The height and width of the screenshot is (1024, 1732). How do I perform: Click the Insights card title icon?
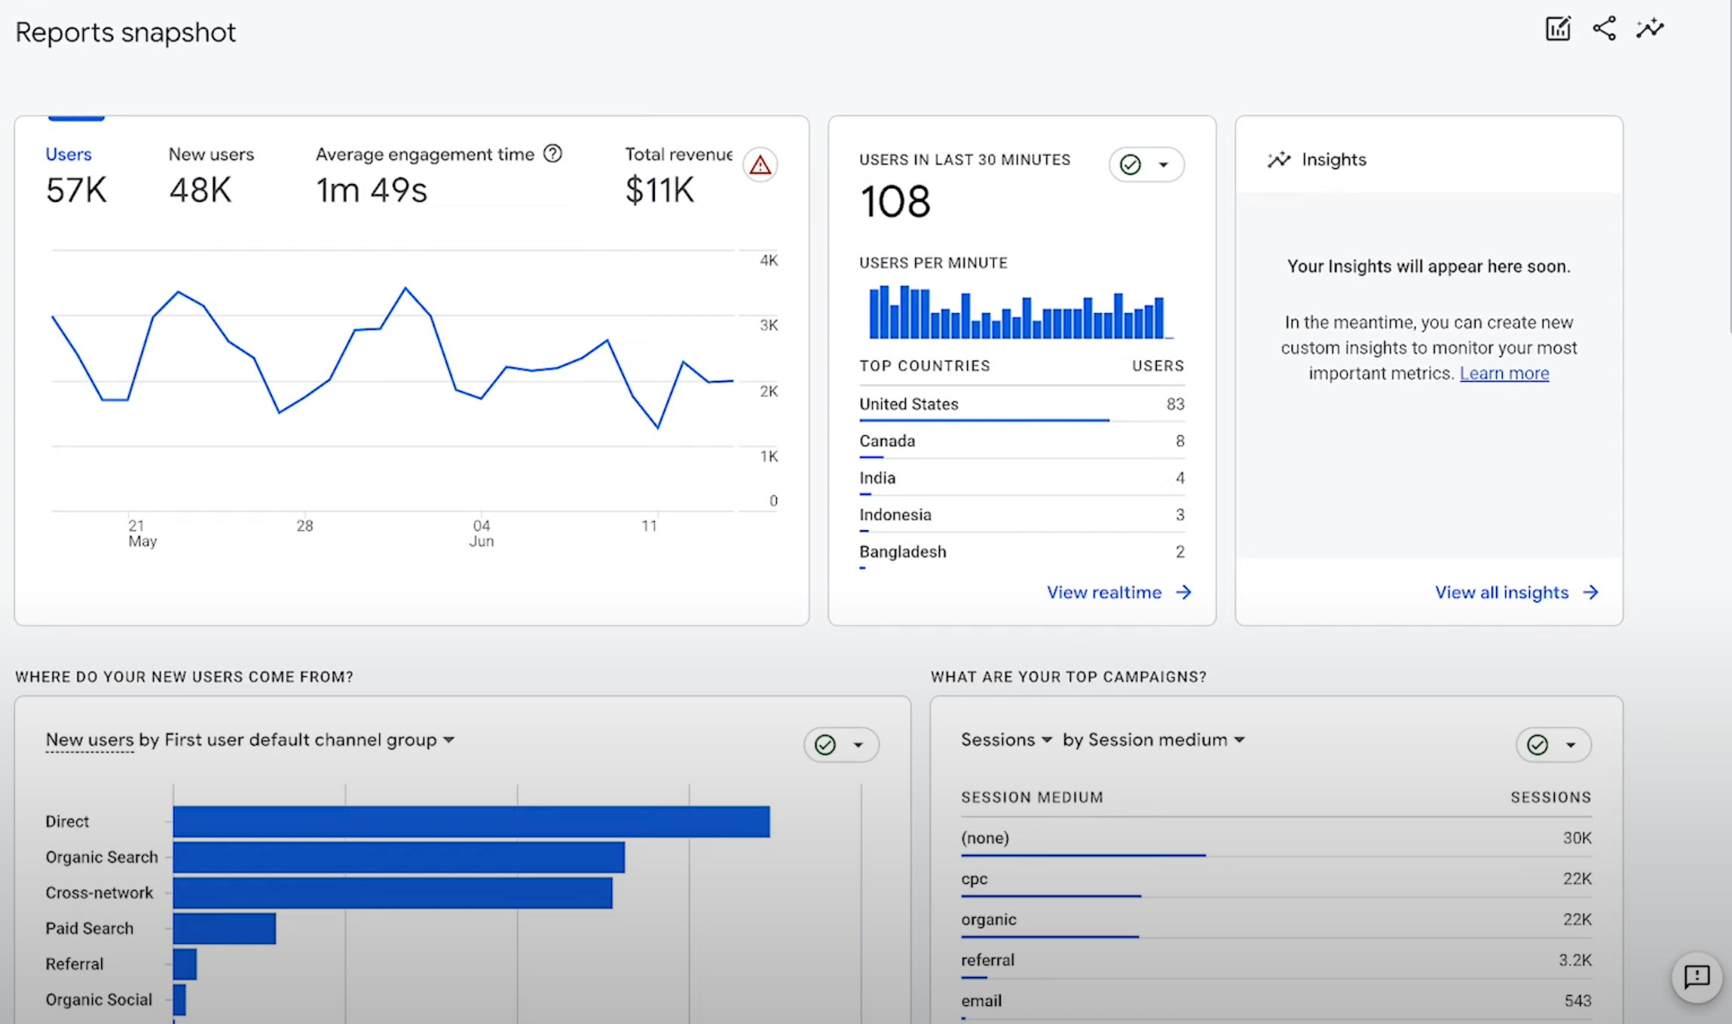click(x=1279, y=160)
